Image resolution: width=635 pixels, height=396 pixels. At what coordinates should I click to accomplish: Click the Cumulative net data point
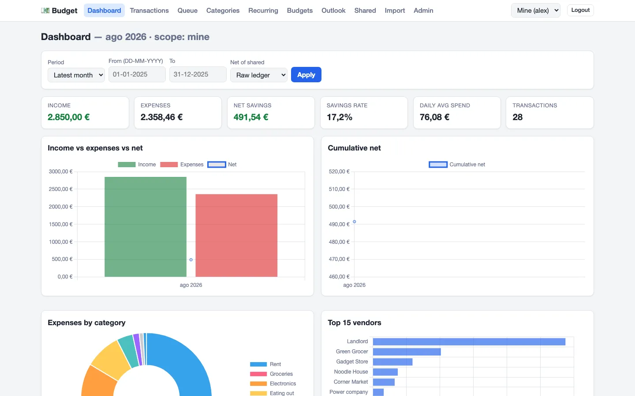[x=354, y=222]
